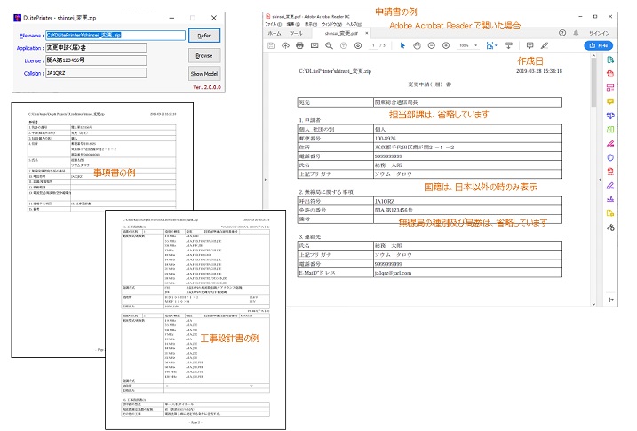This screenshot has height=431, width=637.
Task: Click the 100-8926 postal code cell
Action: click(467, 139)
